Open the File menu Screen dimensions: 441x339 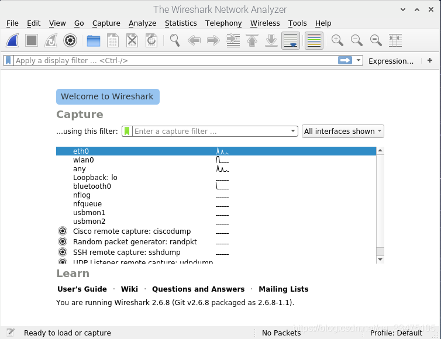click(12, 23)
